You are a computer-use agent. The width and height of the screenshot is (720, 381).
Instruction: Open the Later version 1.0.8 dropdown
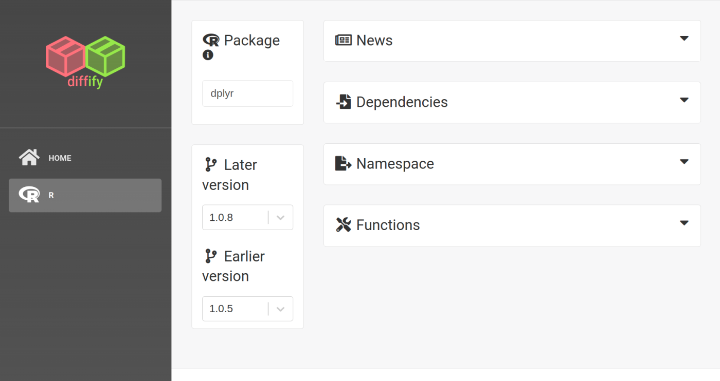click(x=247, y=217)
